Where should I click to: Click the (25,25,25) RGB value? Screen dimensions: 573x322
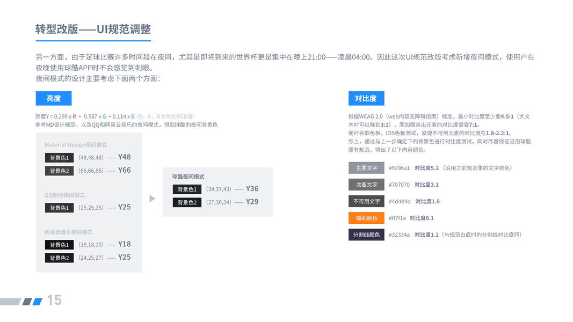[x=91, y=208]
